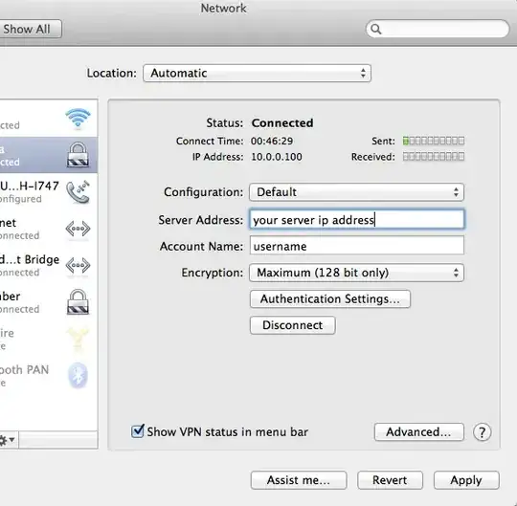
Task: Select the Ethernet arrows icon service
Action: (x=78, y=229)
